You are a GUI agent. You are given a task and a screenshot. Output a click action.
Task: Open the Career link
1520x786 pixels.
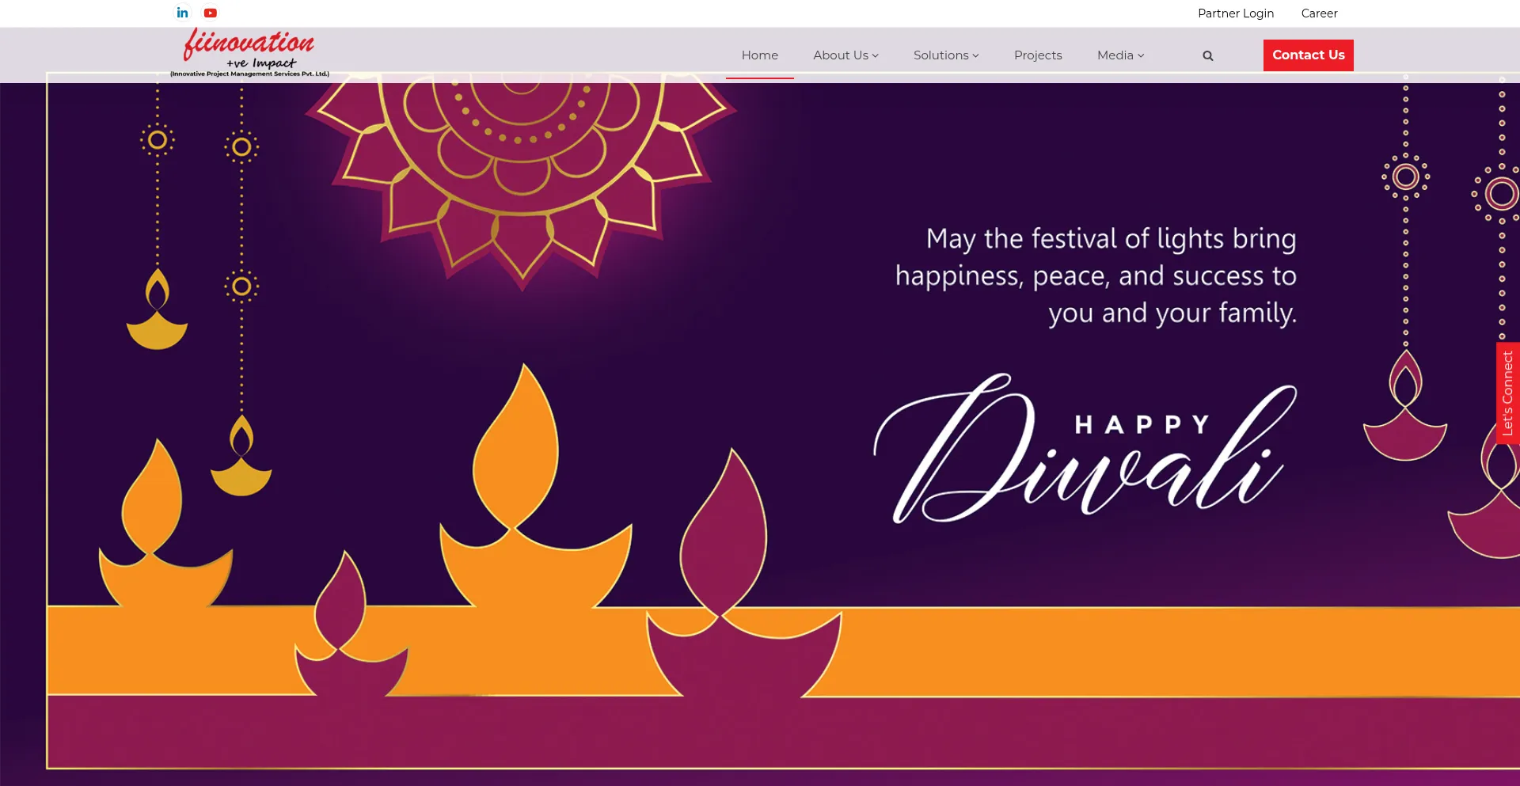[1320, 13]
